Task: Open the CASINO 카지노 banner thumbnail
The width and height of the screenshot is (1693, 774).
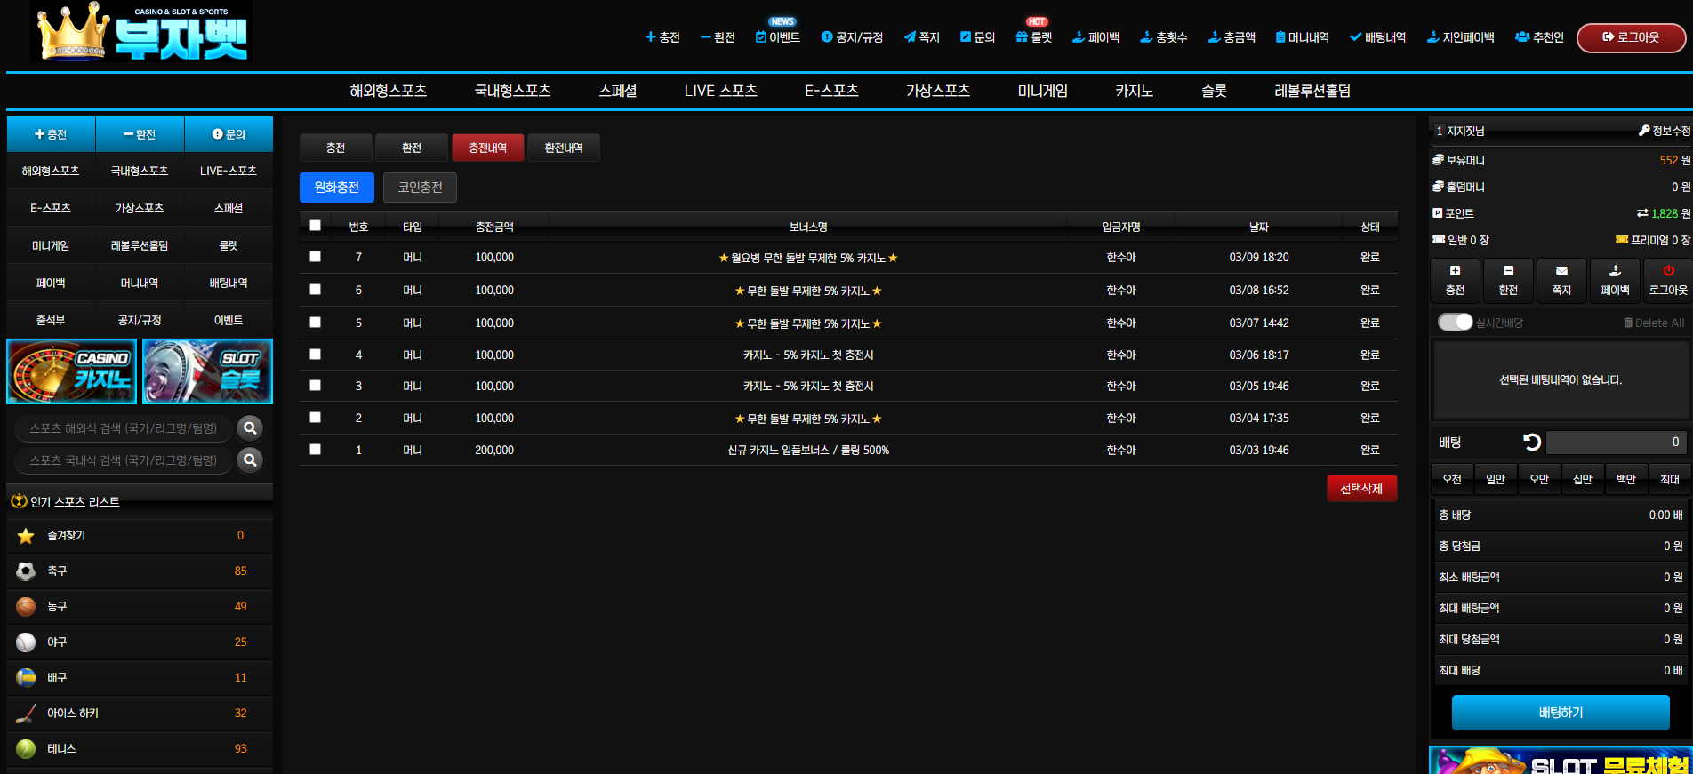Action: click(x=72, y=371)
